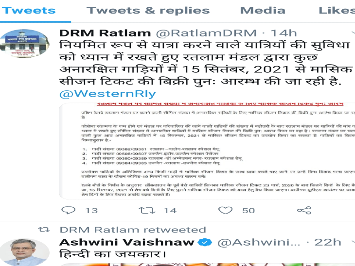Click retweet indicator icon beside DRM Ratlam retweeted

44,230
